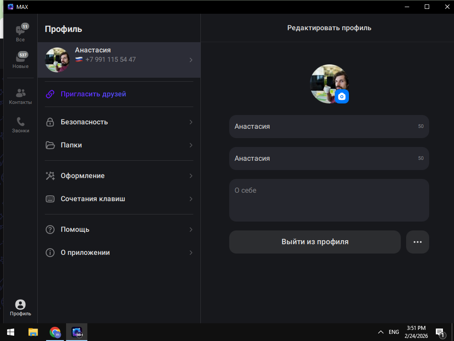Switch input language ENG in tray
The height and width of the screenshot is (341, 454).
click(x=394, y=332)
